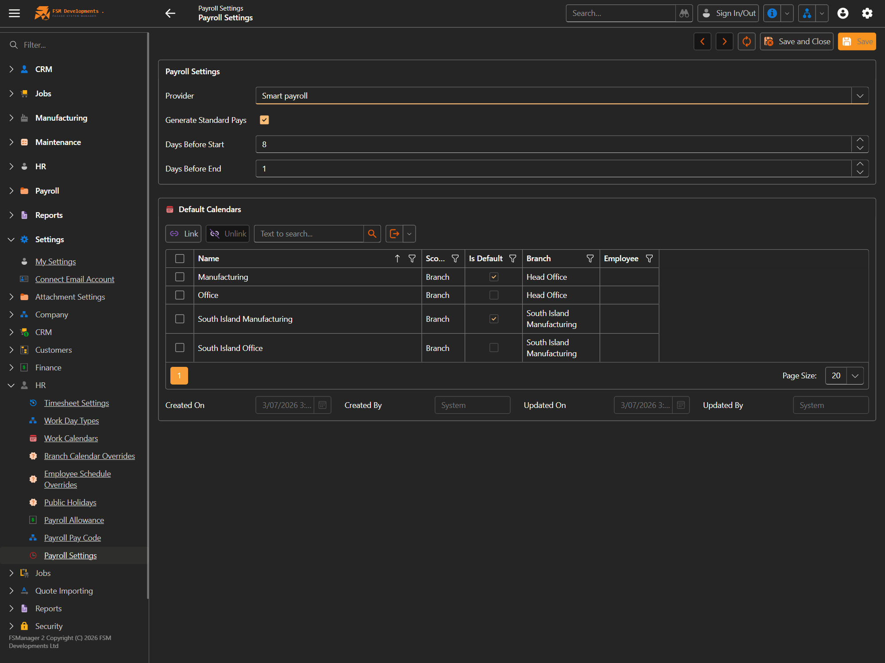Go to previous record arrow
Viewport: 885px width, 663px height.
click(702, 42)
